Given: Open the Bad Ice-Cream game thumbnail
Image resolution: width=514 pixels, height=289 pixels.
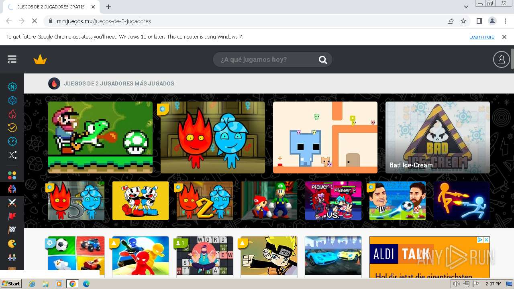Looking at the screenshot, I should (x=438, y=137).
